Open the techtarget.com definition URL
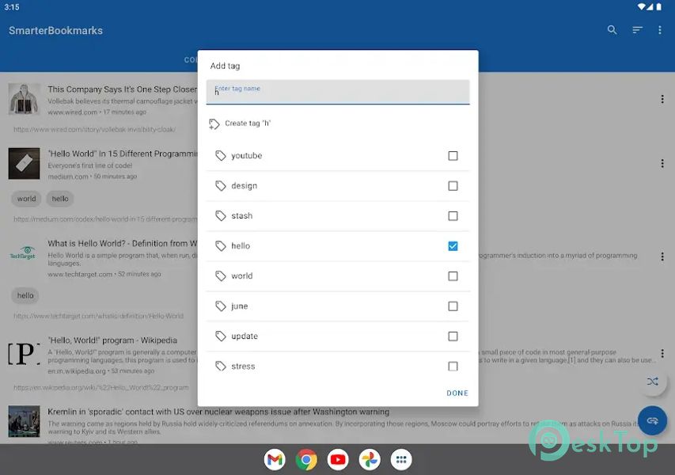Viewport: 675px width, 475px height. 98,316
